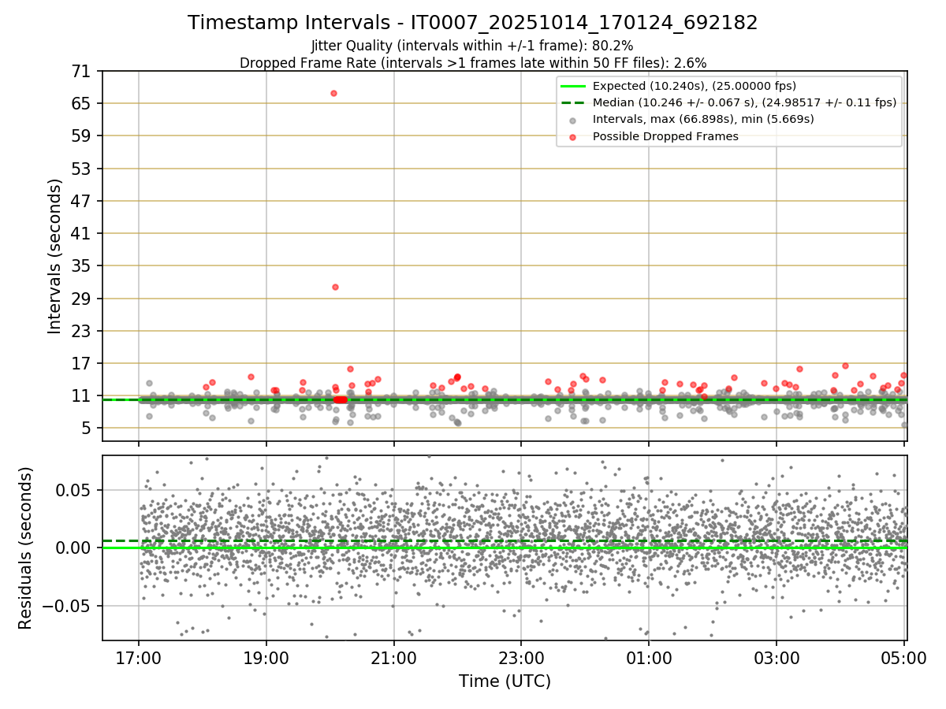Click the 'Possible Dropped Frames' legend entry
The width and height of the screenshot is (946, 709).
pos(665,136)
